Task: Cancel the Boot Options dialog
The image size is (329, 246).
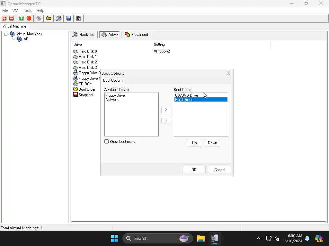Action: (x=219, y=170)
